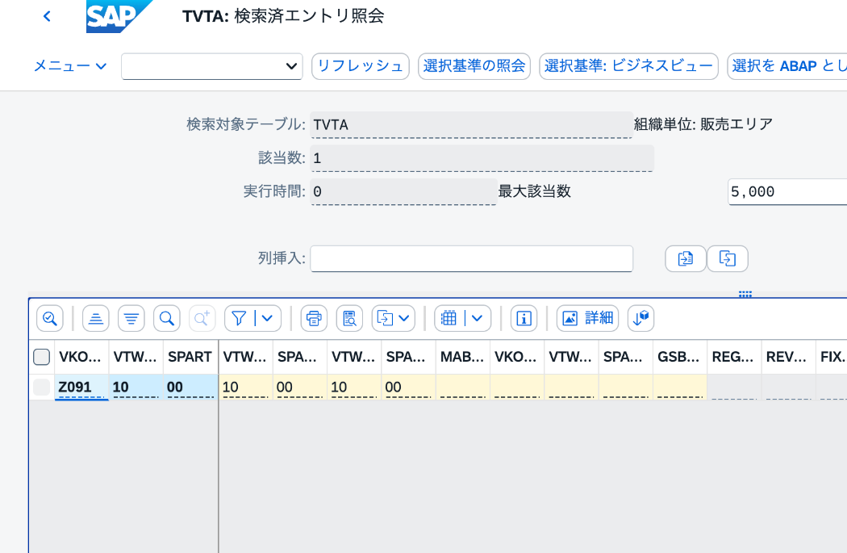Click the details magnifier icon in ALV toolbar
847x553 pixels.
tap(50, 318)
